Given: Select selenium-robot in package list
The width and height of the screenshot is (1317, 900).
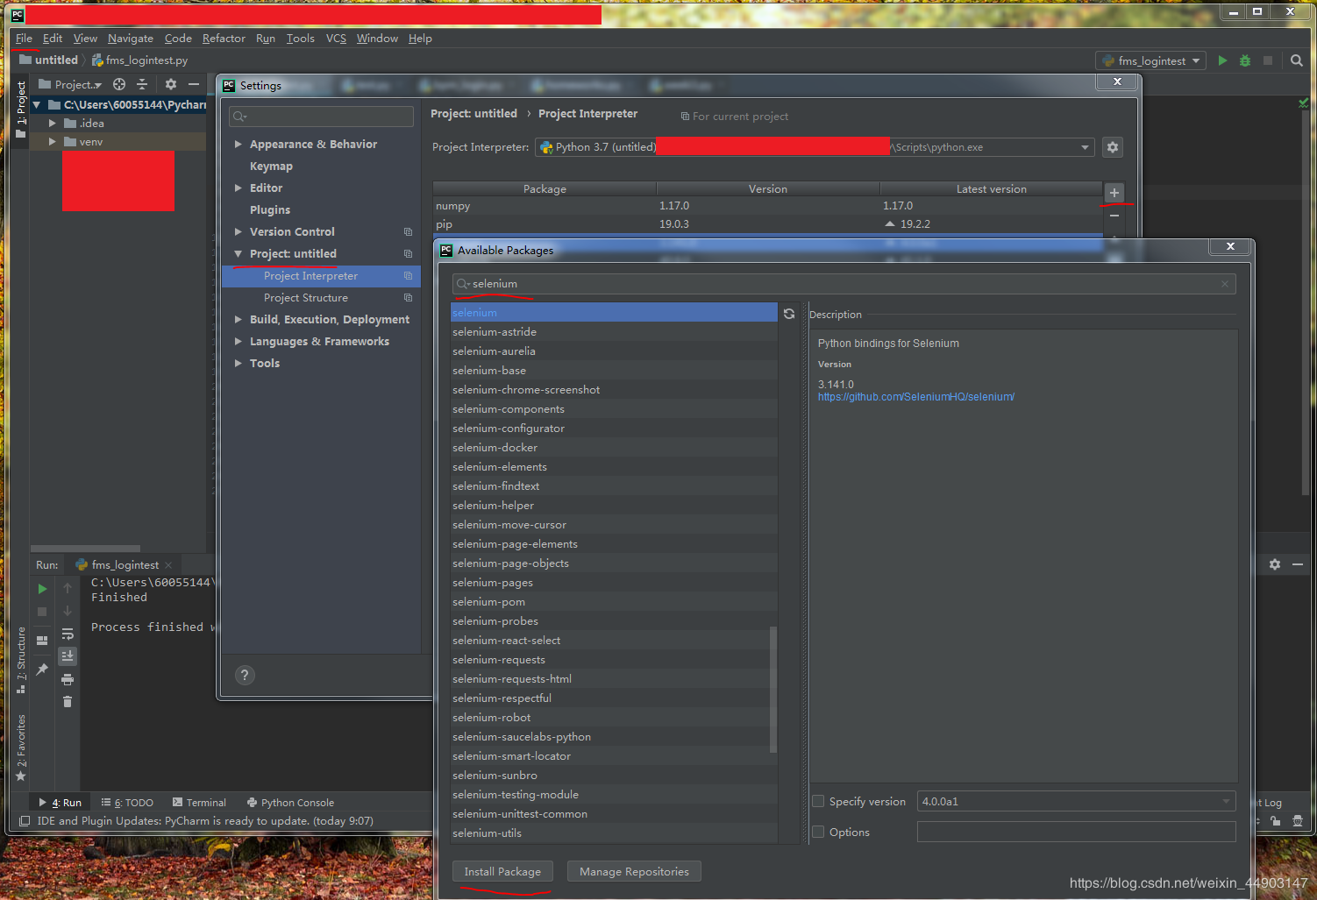Looking at the screenshot, I should [614, 717].
